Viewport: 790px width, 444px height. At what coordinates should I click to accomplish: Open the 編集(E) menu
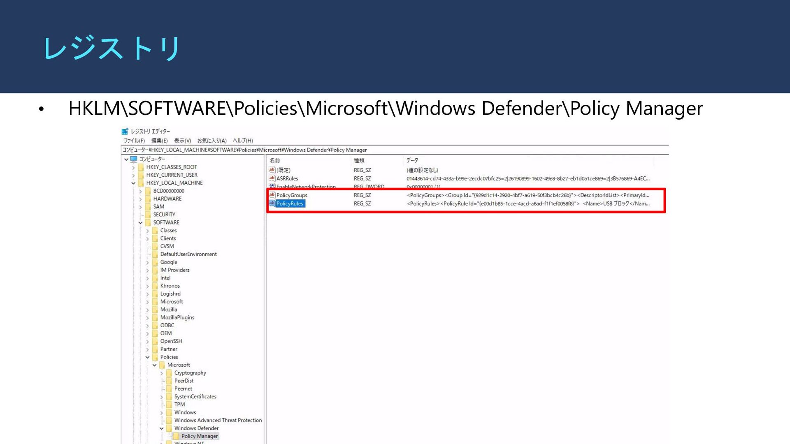[159, 141]
